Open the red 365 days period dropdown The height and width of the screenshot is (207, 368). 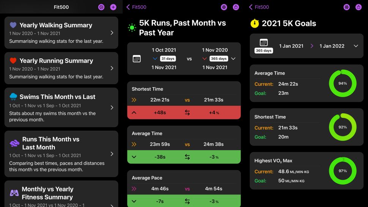coord(215,59)
